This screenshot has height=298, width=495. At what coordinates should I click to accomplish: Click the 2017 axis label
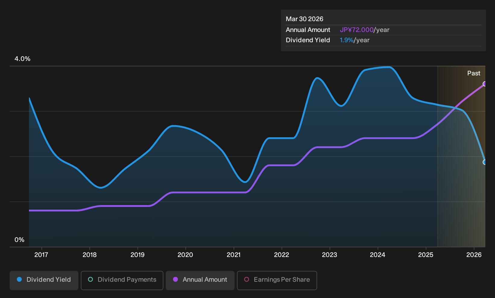click(x=41, y=255)
